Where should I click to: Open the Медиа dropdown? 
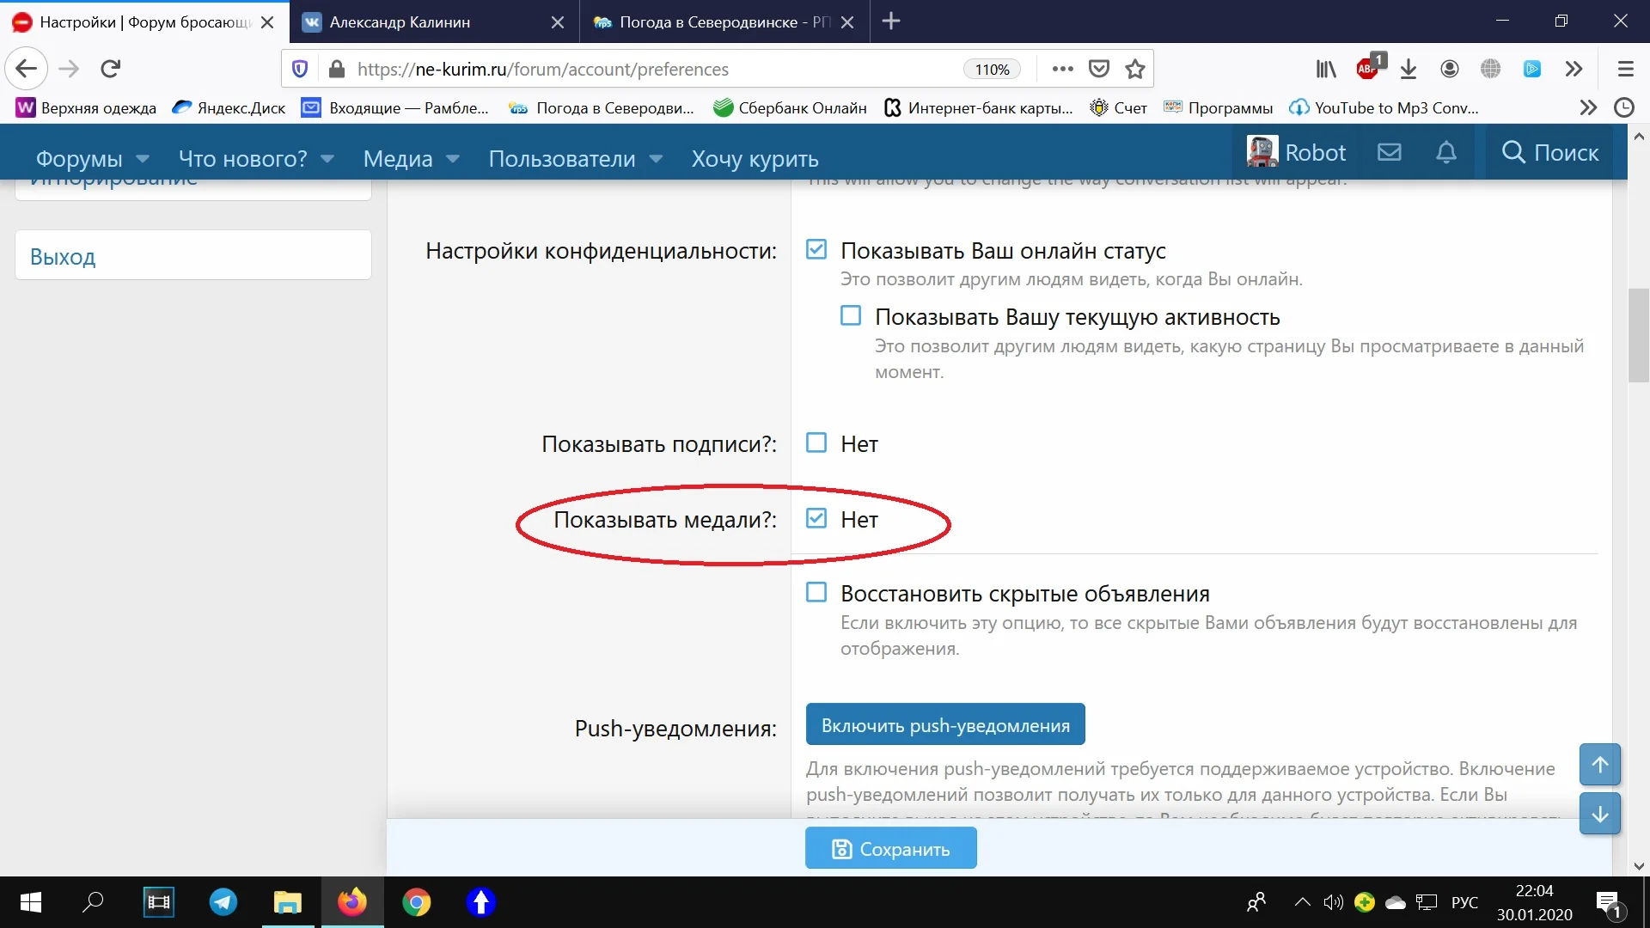tap(411, 158)
